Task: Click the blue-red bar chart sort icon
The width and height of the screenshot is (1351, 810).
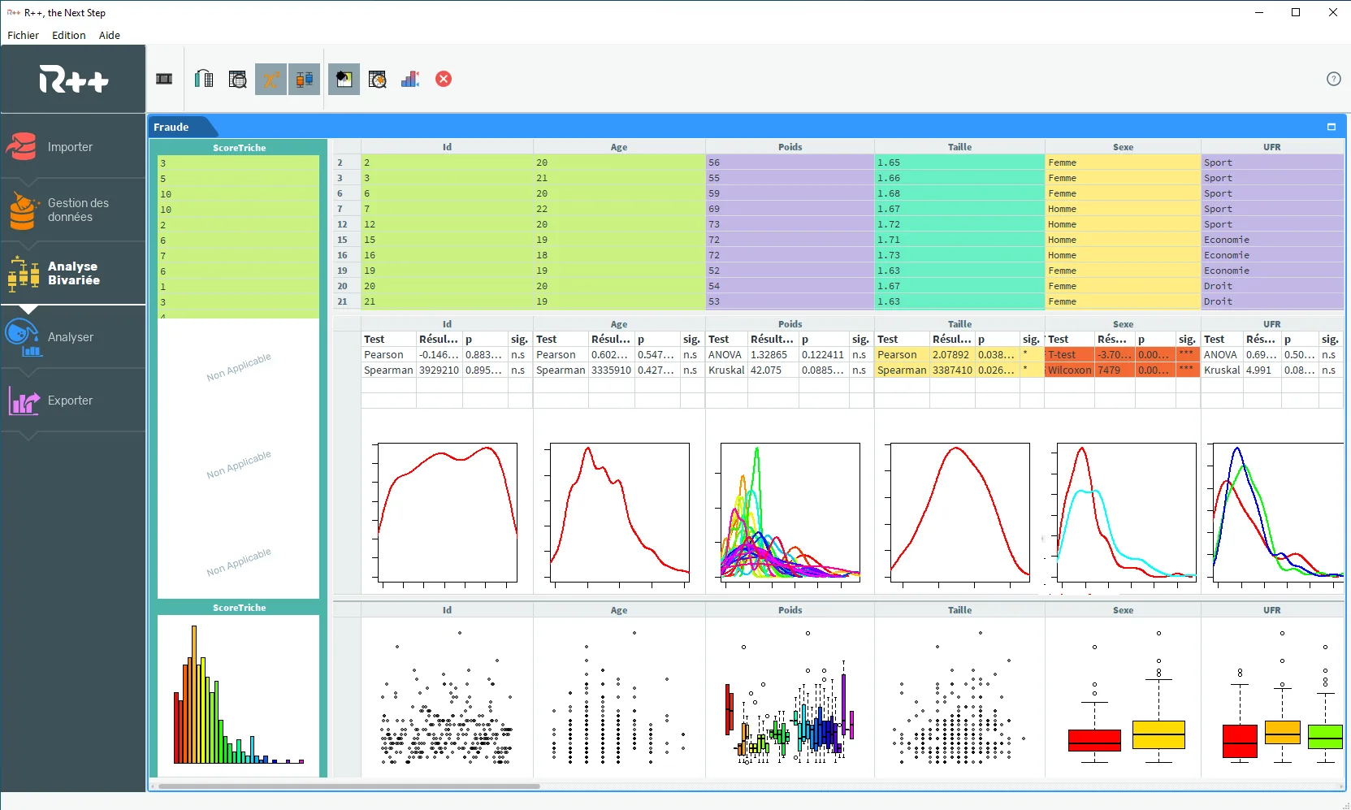Action: [x=410, y=79]
